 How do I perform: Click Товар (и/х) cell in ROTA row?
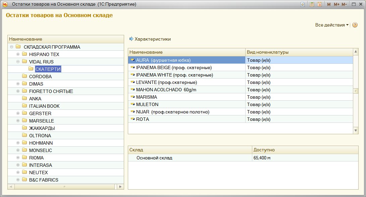[299, 119]
